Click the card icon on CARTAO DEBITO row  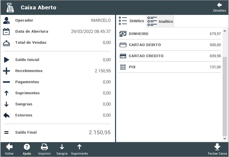(123, 45)
